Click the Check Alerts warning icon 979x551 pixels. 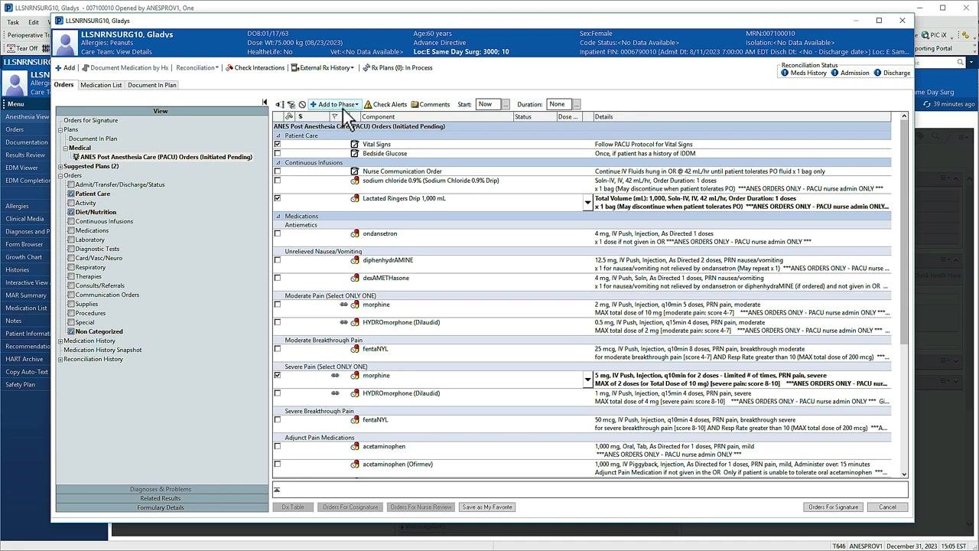(368, 104)
